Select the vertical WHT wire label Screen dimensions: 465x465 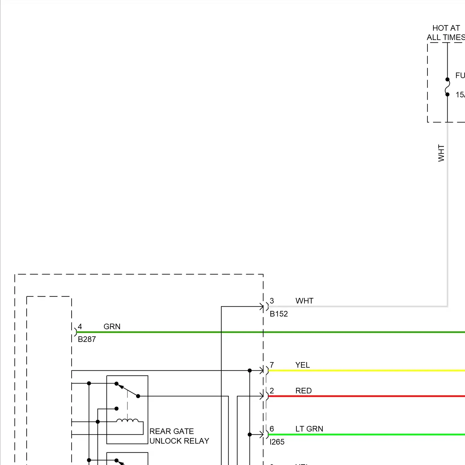coord(441,153)
